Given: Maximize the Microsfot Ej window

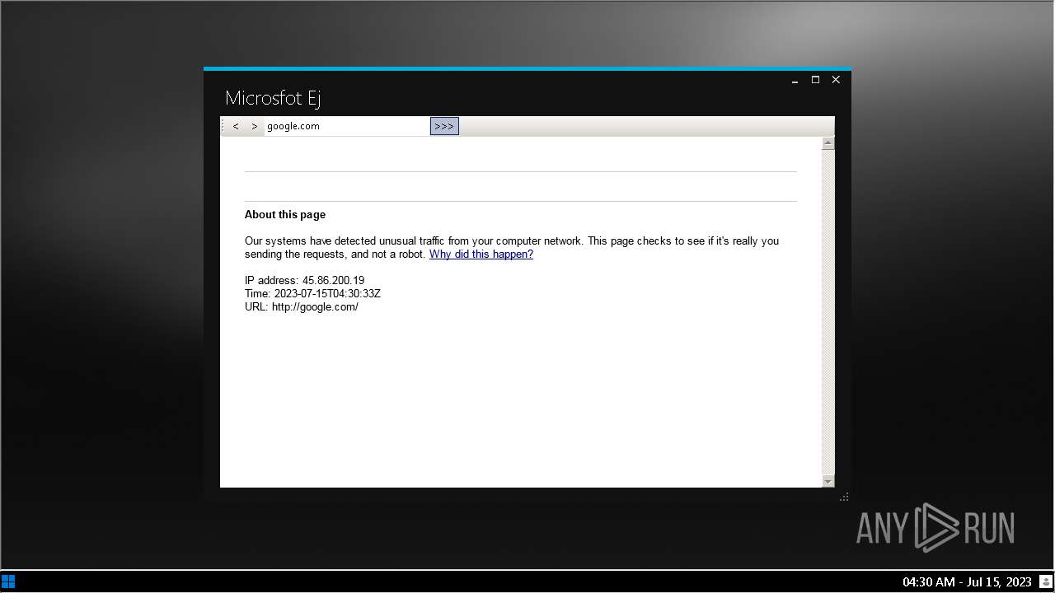Looking at the screenshot, I should coord(815,80).
